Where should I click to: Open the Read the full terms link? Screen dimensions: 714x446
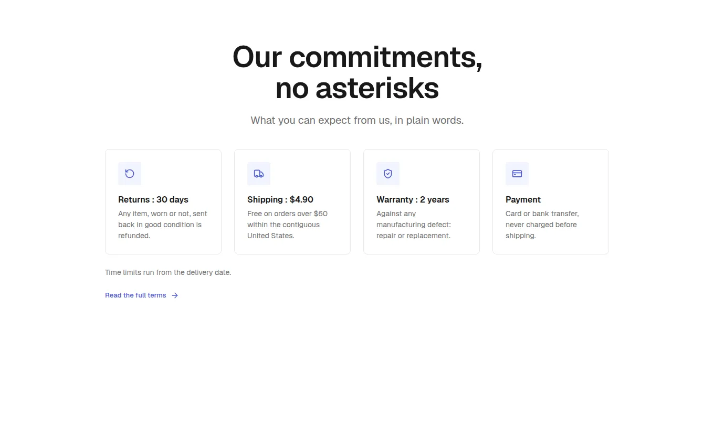(142, 295)
